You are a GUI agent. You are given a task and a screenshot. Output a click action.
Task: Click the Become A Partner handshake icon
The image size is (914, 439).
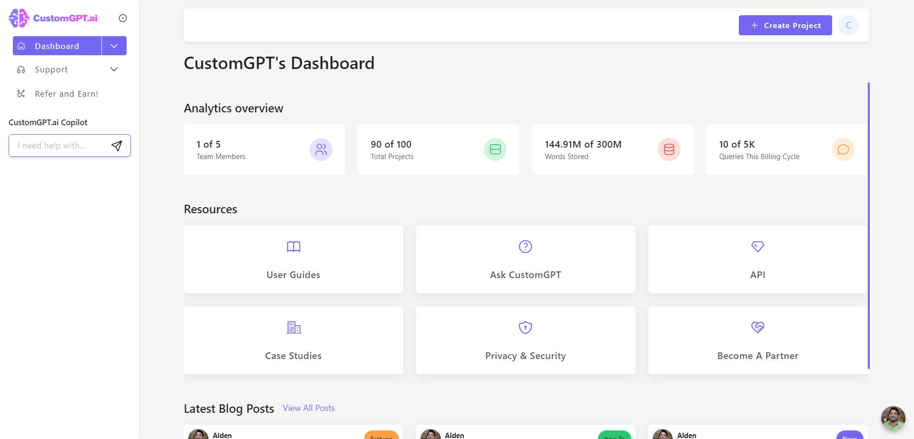pyautogui.click(x=758, y=327)
